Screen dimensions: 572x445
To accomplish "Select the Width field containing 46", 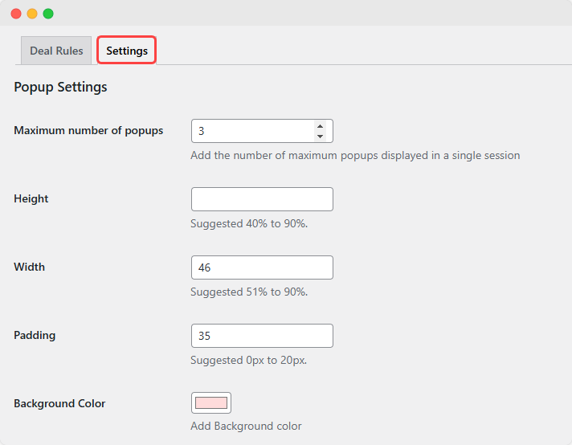I will [x=262, y=267].
